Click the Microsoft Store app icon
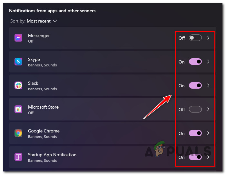This screenshot has height=175, width=226. pyautogui.click(x=18, y=110)
